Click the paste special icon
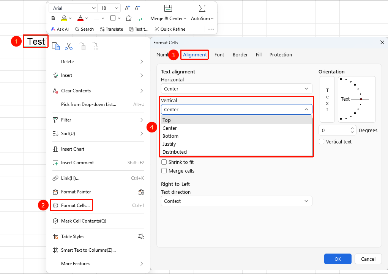The height and width of the screenshot is (274, 388). pos(94,46)
